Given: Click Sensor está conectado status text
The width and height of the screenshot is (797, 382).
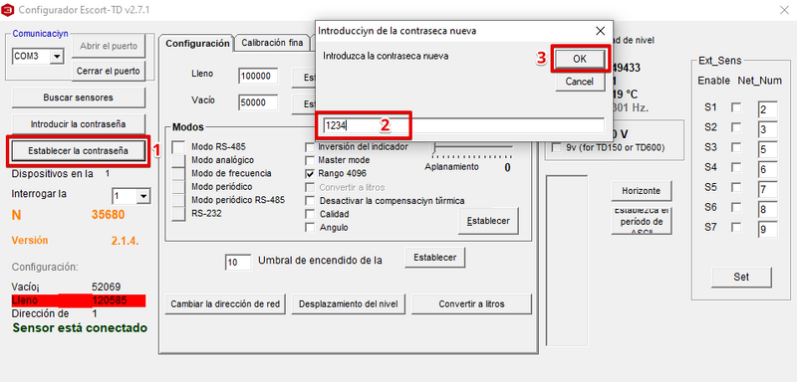Looking at the screenshot, I should point(80,327).
